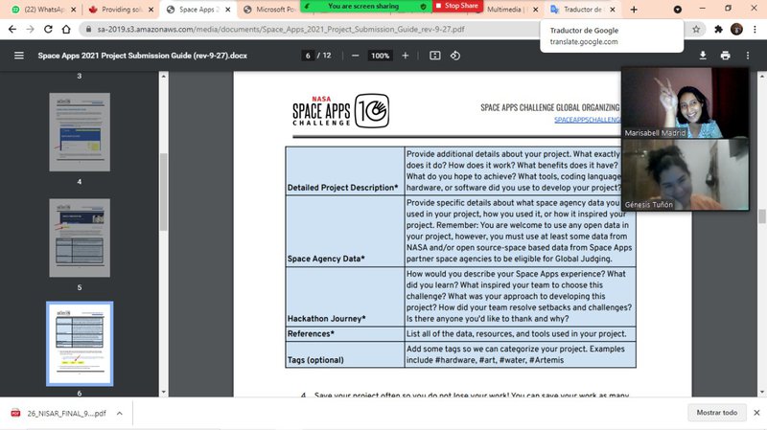The image size is (767, 430).
Task: Open a new browser tab
Action: [633, 10]
